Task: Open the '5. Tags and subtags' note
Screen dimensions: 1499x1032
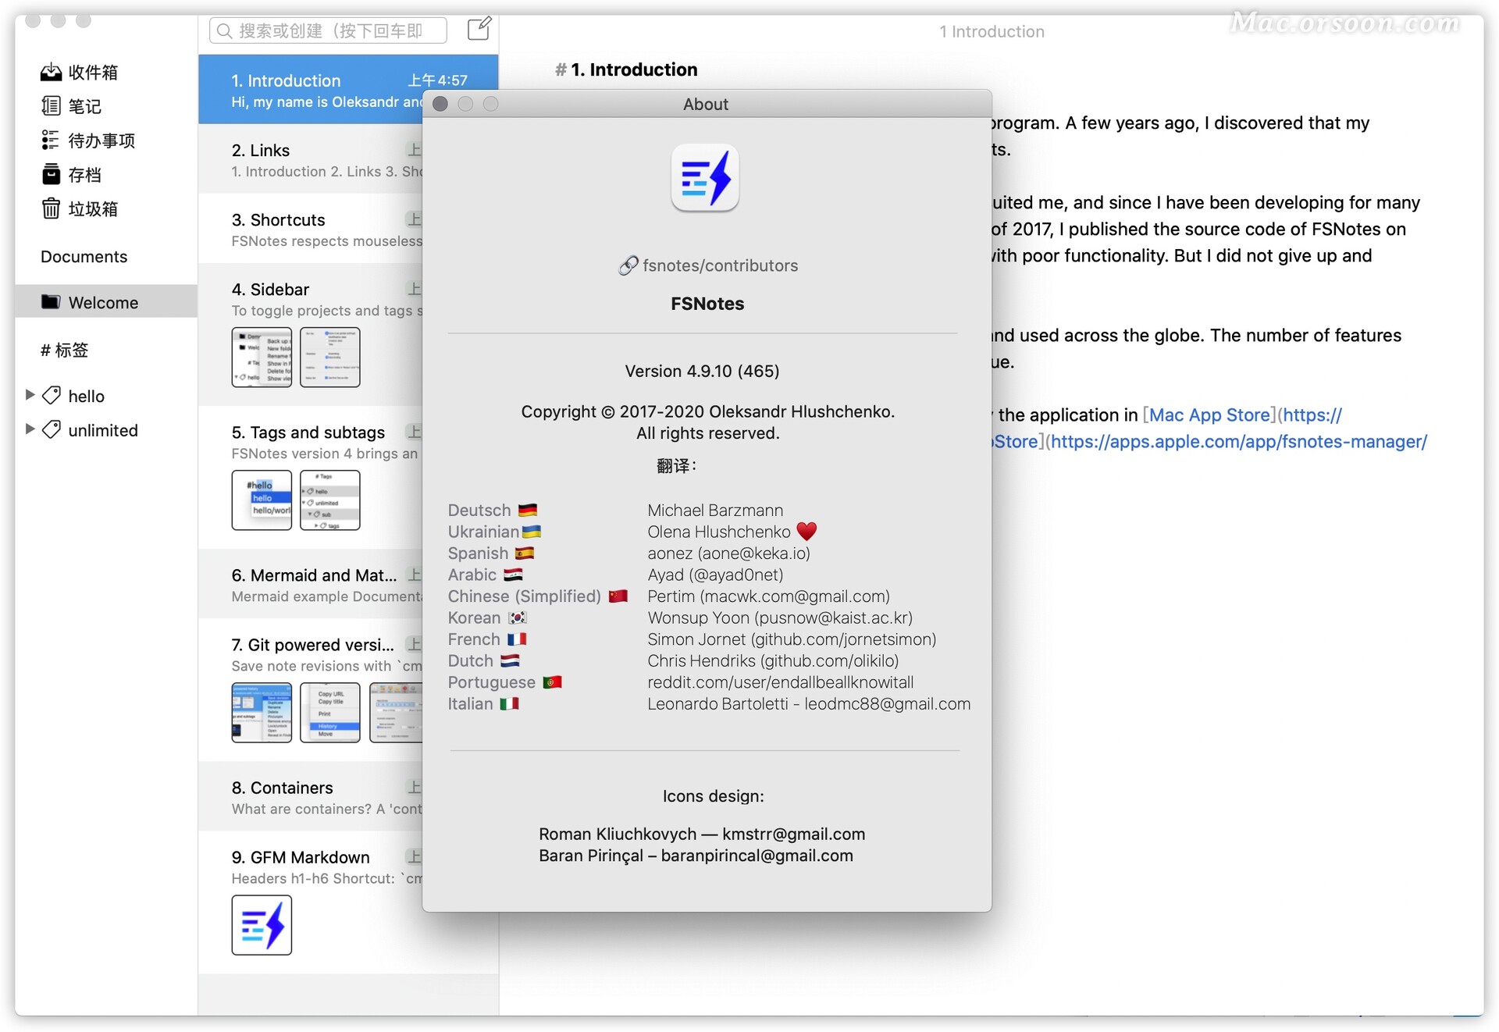Action: 311,478
